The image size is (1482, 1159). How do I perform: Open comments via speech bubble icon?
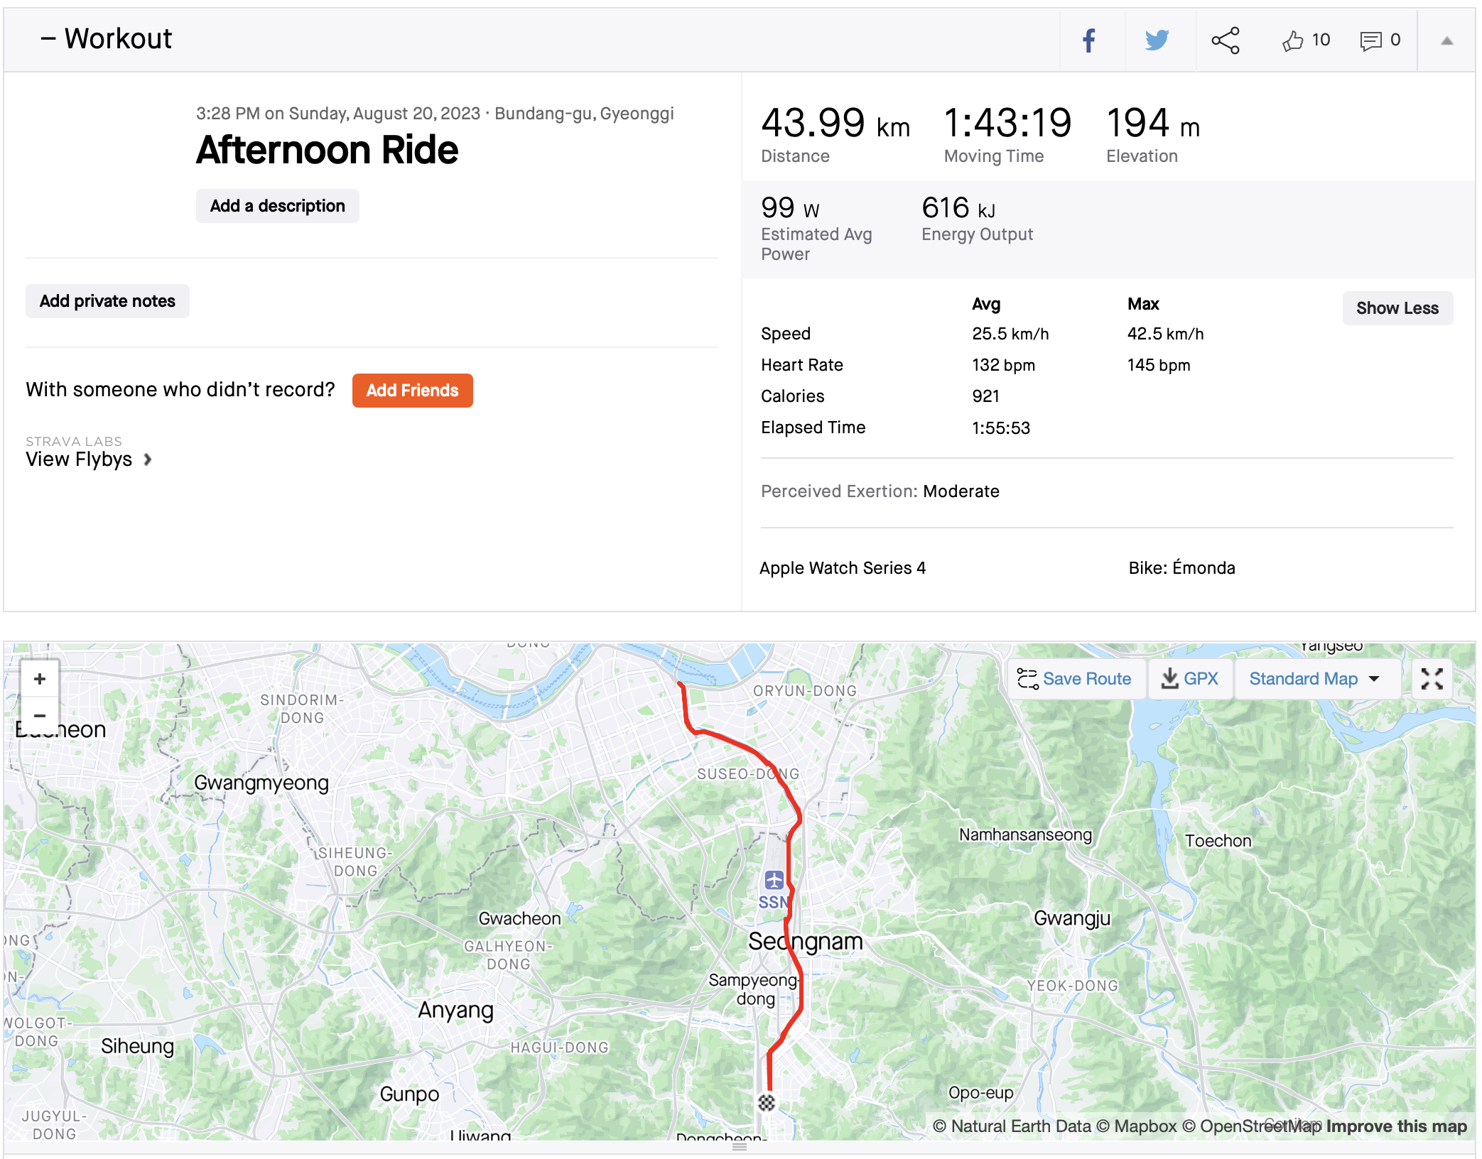pos(1370,40)
